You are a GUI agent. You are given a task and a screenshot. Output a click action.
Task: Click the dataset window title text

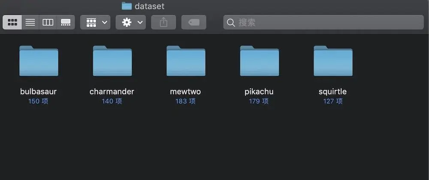pos(150,6)
